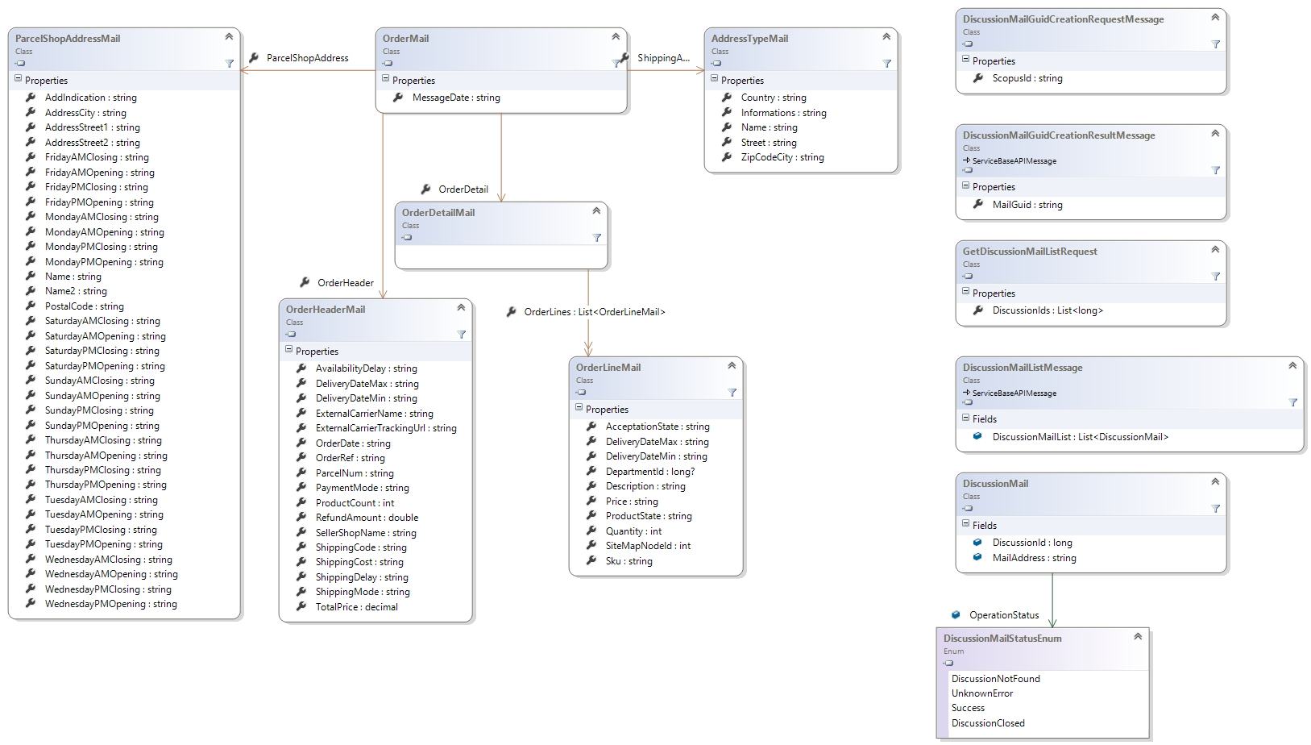The width and height of the screenshot is (1311, 745).
Task: Select the ZipCodeCity property in AddressTypeMail
Action: click(x=782, y=158)
